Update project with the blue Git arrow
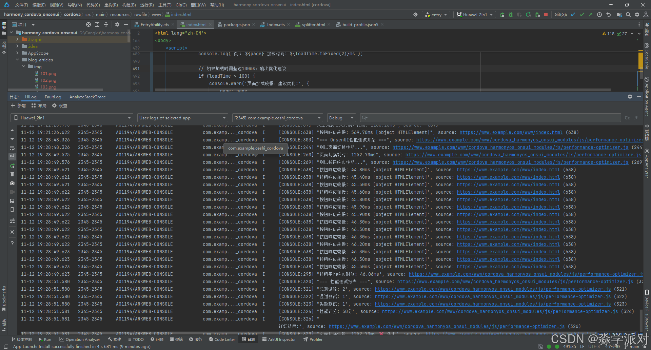This screenshot has height=350, width=651. pos(573,15)
